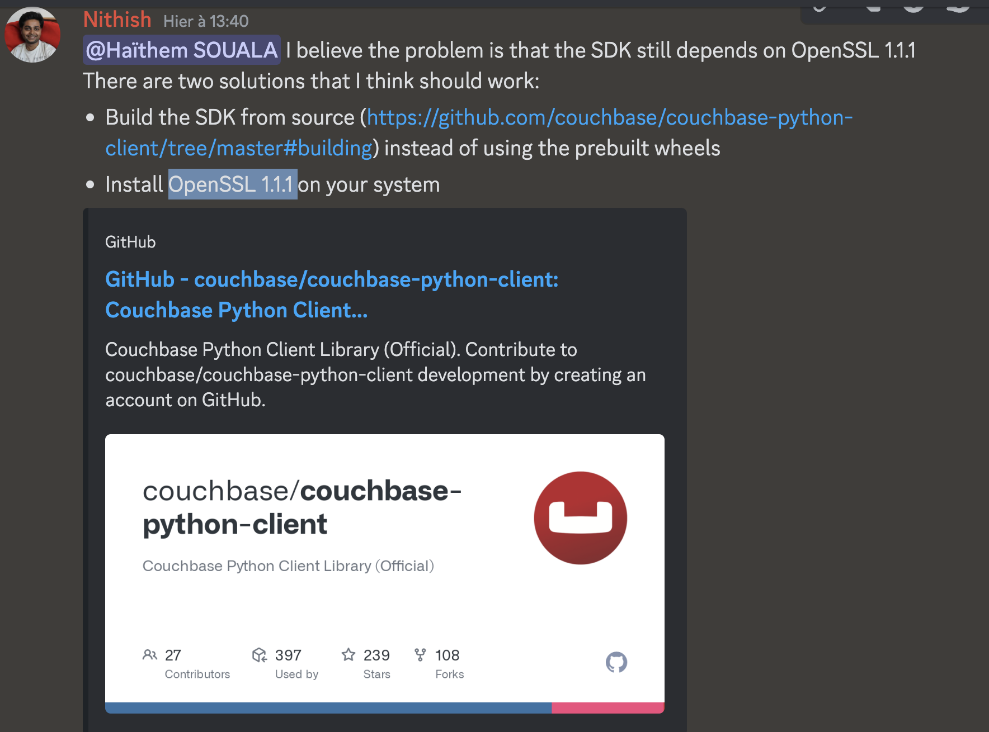Click the 239 Stars label in the repo card
The height and width of the screenshot is (732, 989).
click(x=376, y=664)
